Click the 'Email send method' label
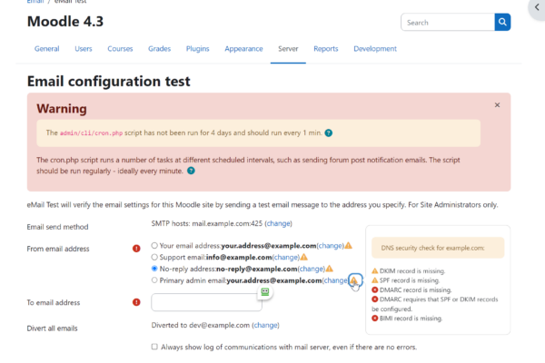Viewport: 545px width, 363px height. [58, 227]
